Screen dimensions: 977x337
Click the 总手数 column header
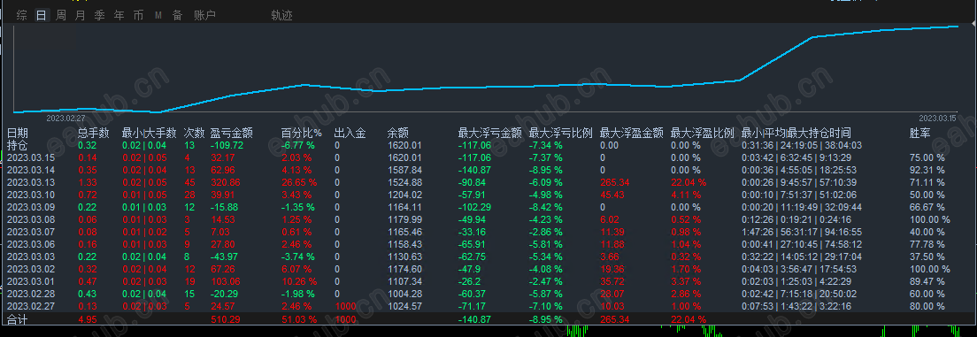(94, 133)
